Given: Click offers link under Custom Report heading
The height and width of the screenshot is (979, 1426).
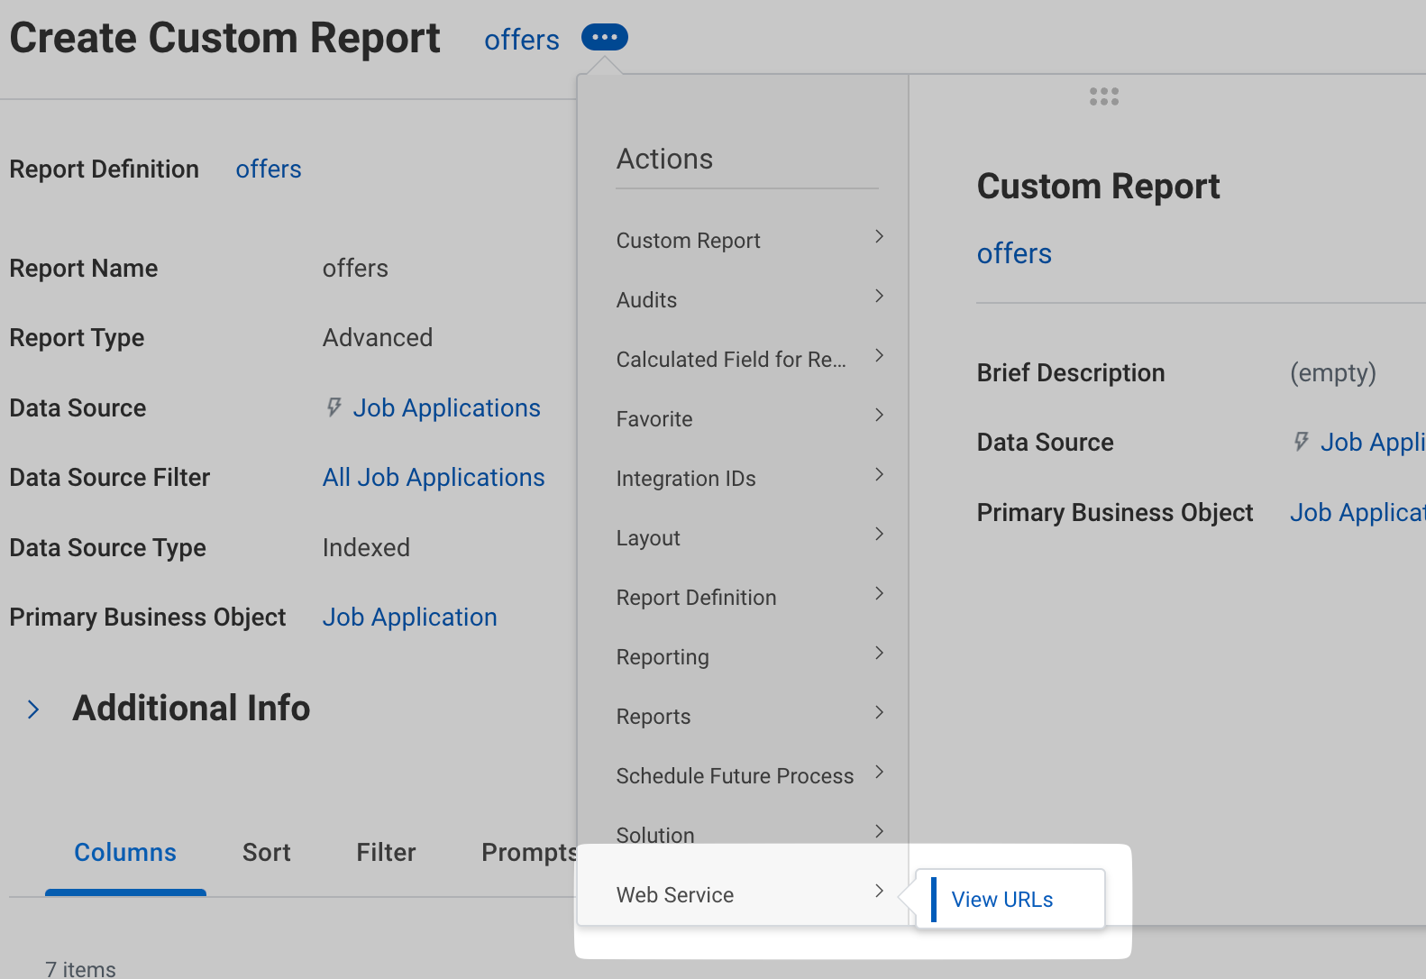Looking at the screenshot, I should (1014, 254).
